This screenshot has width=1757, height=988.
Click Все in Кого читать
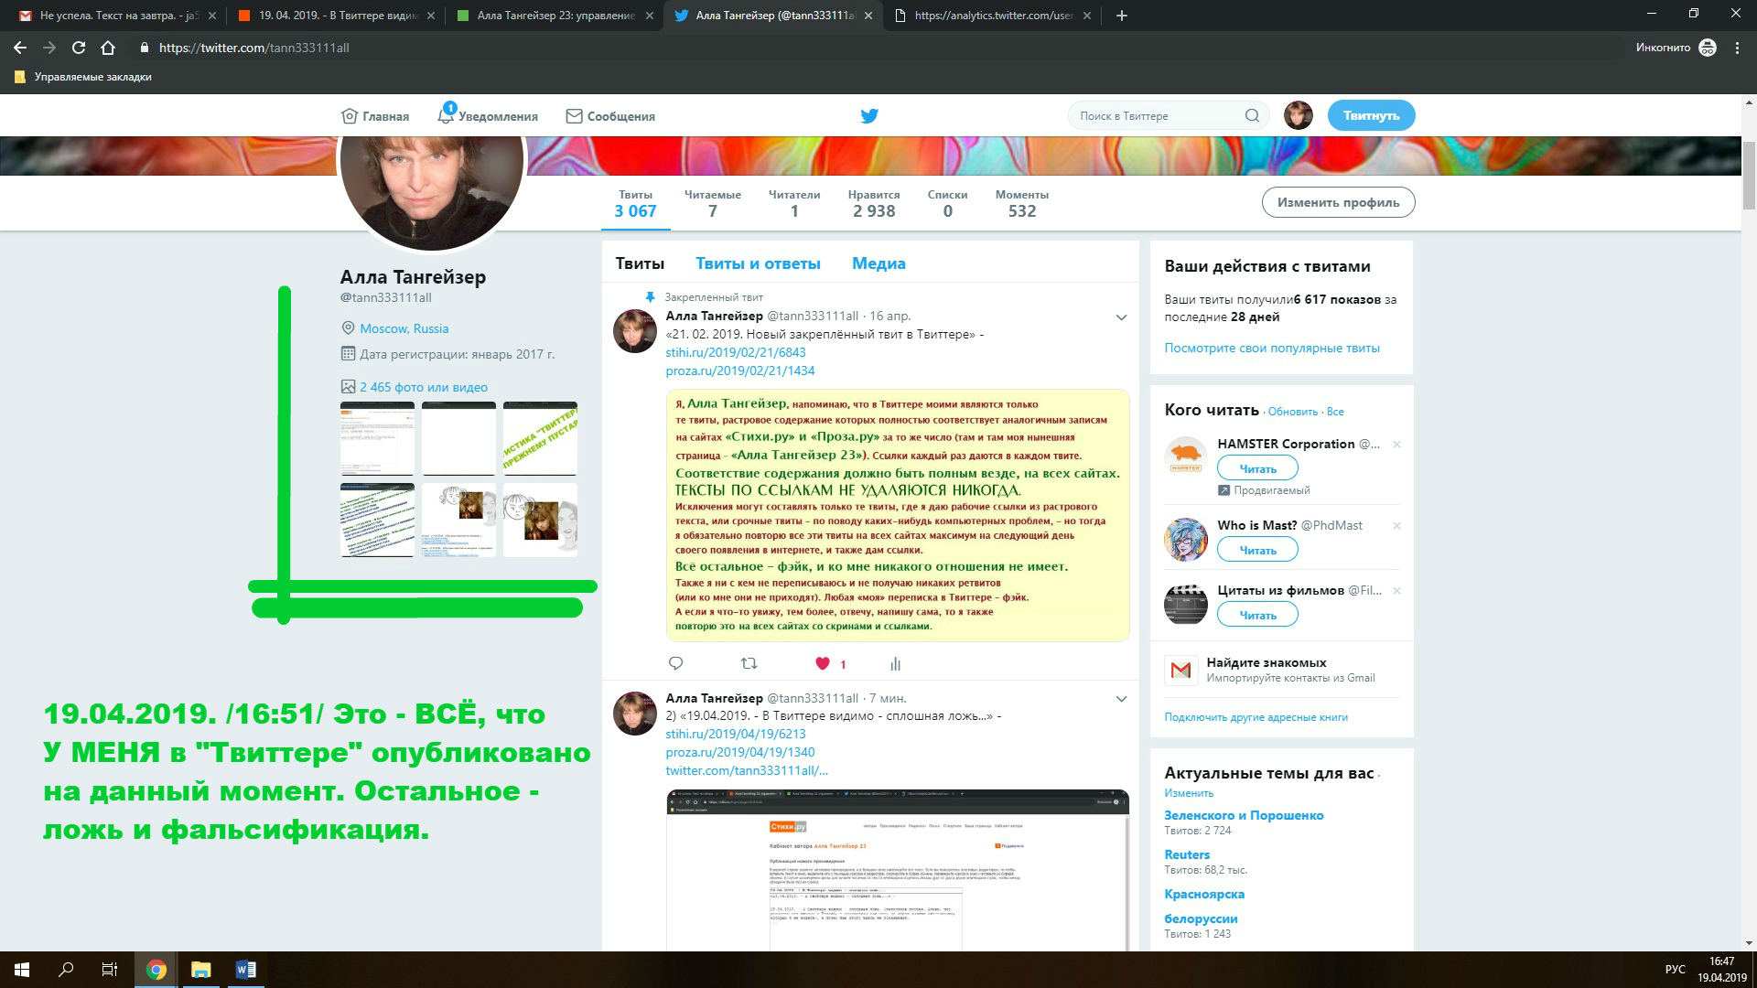1335,412
